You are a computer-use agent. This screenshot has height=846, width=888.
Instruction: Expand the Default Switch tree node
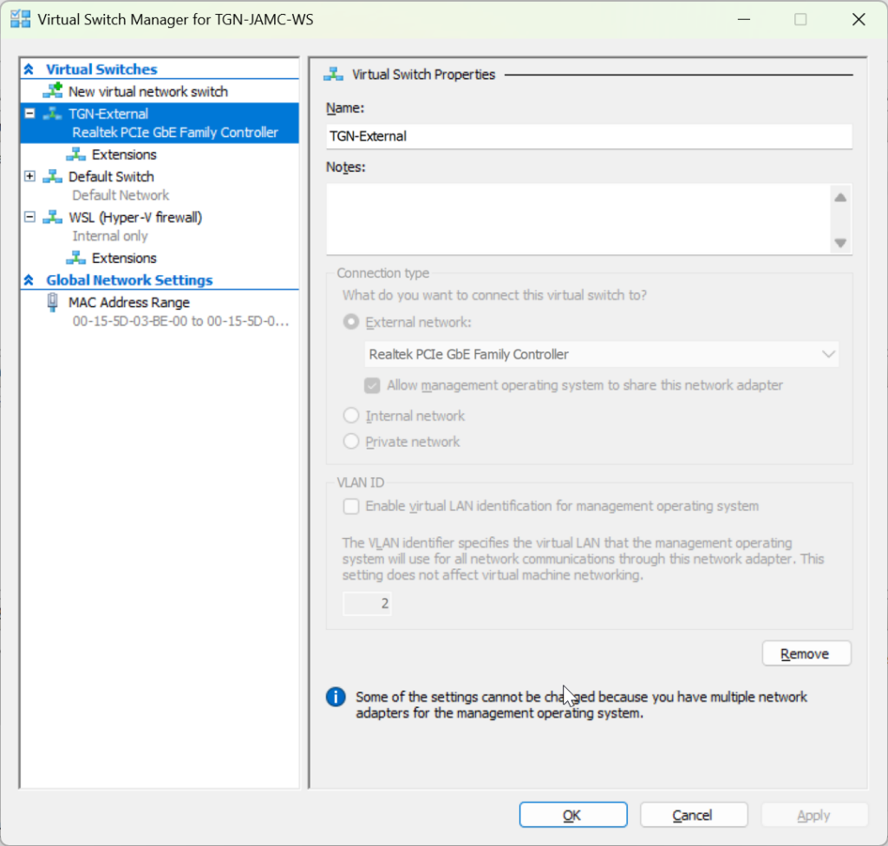pos(30,176)
